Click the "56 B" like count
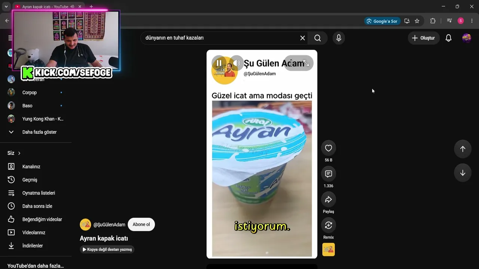The height and width of the screenshot is (269, 479). click(329, 160)
